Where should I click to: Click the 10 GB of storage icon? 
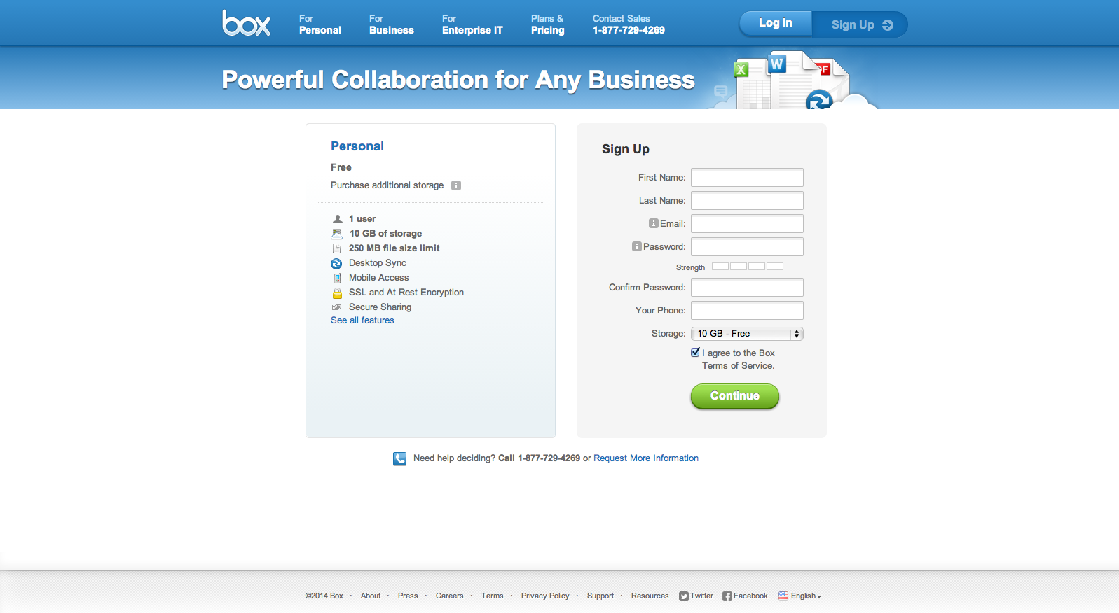tap(337, 234)
